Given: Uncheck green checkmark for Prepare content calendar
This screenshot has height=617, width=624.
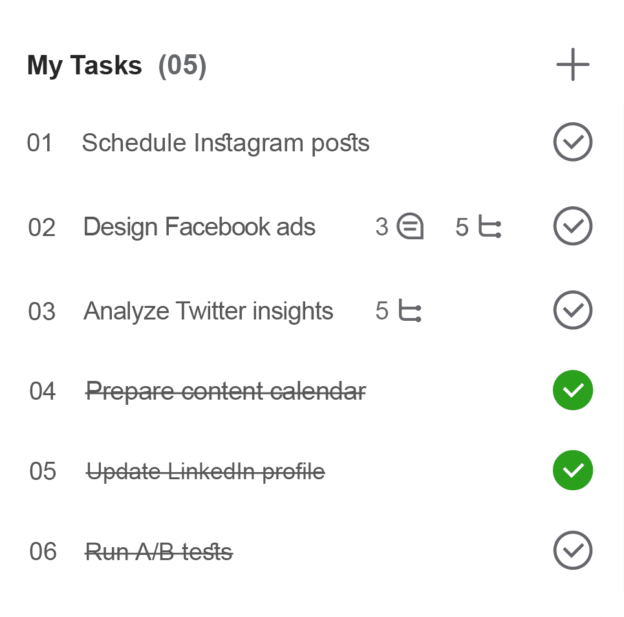Looking at the screenshot, I should click(x=573, y=390).
